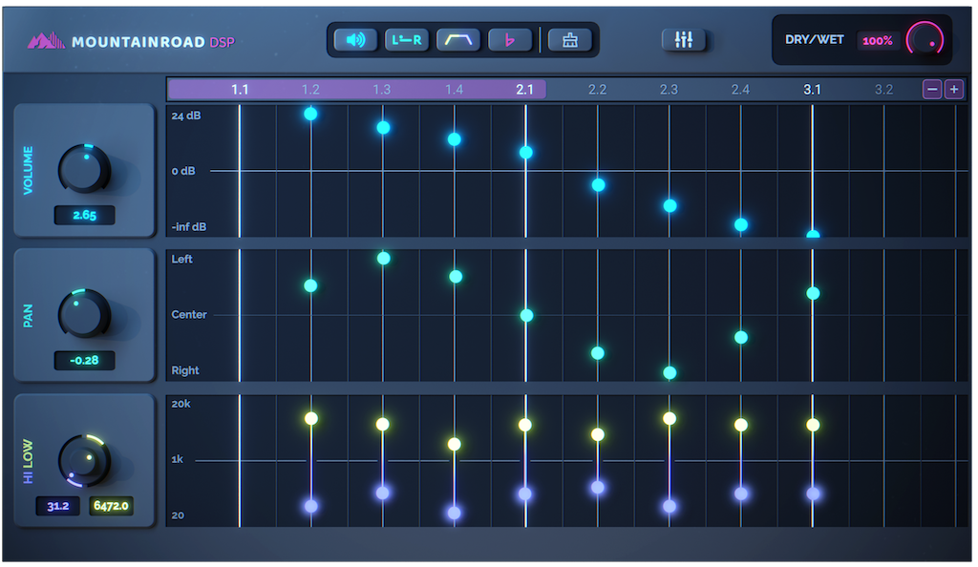Viewport: 978px width, 567px height.
Task: Click the Hi Low filter knob
Action: coord(84,460)
